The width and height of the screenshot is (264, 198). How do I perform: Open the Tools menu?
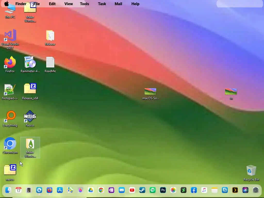coord(85,4)
